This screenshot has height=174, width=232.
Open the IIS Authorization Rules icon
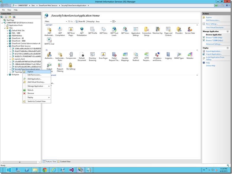click(60, 57)
